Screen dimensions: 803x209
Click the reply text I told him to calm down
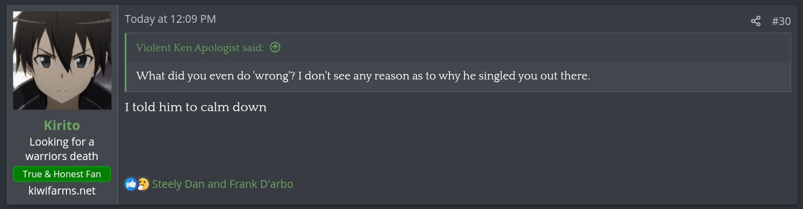[x=196, y=107]
